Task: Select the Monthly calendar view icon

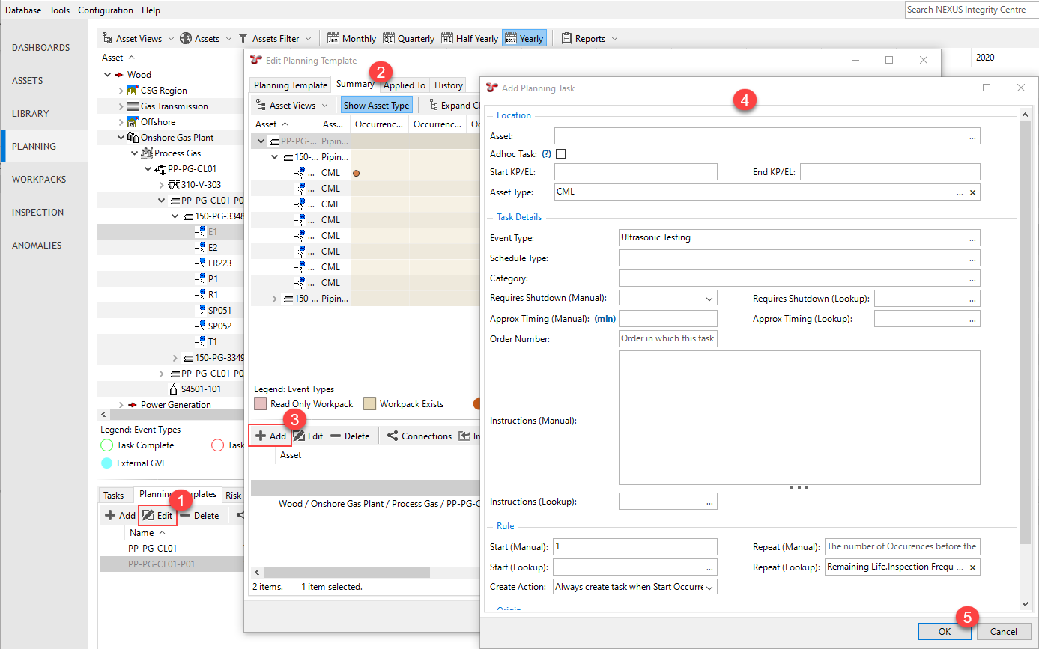Action: pyautogui.click(x=333, y=38)
